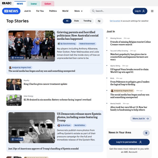Screen dimensions: 158x158
Task: Click the ABC NEWS logo badge
Action: tap(11, 11)
